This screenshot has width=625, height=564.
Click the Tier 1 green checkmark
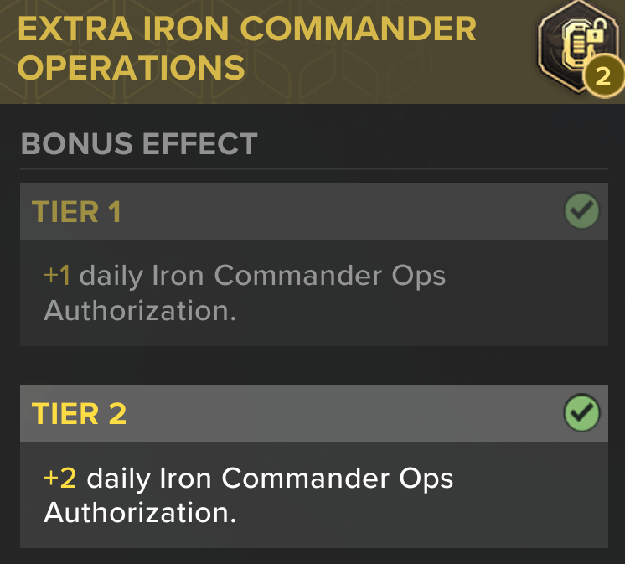coord(581,210)
